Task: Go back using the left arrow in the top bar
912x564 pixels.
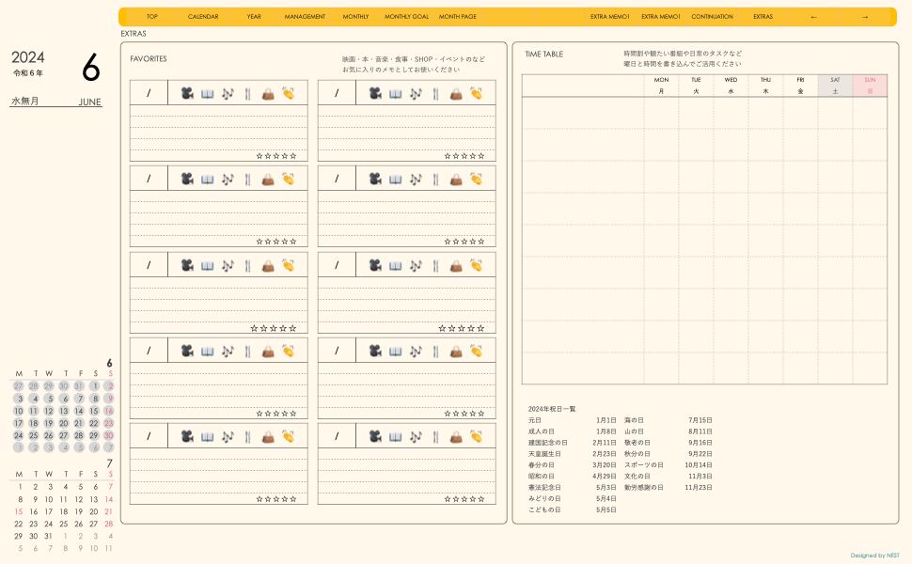Action: pos(813,17)
